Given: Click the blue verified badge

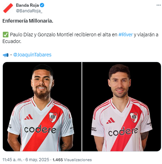Looking at the screenshot, I should (42, 5).
